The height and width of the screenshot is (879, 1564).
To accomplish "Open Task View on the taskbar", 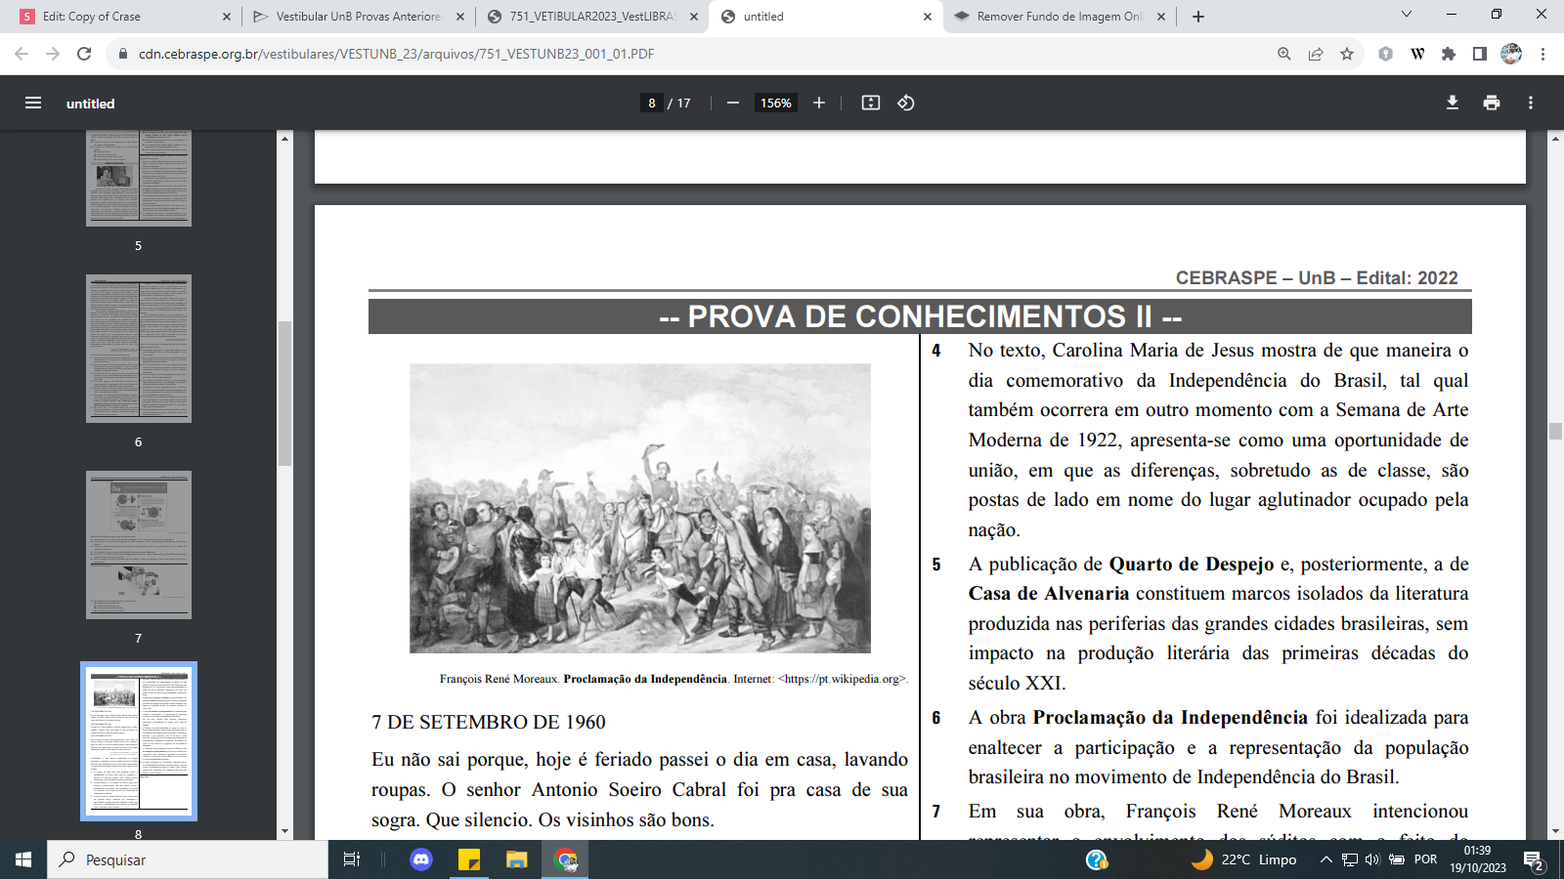I will coord(352,859).
